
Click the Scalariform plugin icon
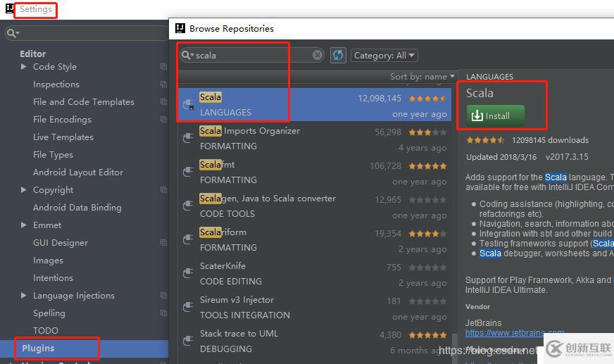tap(188, 239)
